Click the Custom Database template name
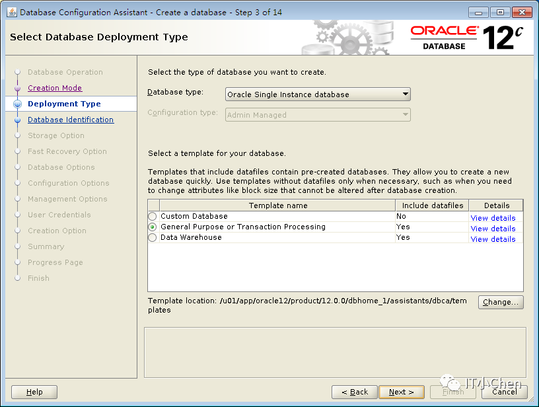The height and width of the screenshot is (407, 539). 194,216
